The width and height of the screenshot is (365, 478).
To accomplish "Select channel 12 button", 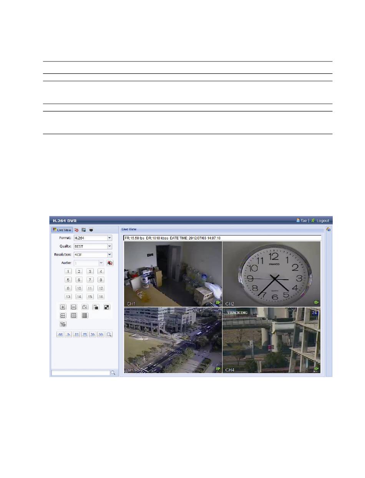I will coord(101,288).
